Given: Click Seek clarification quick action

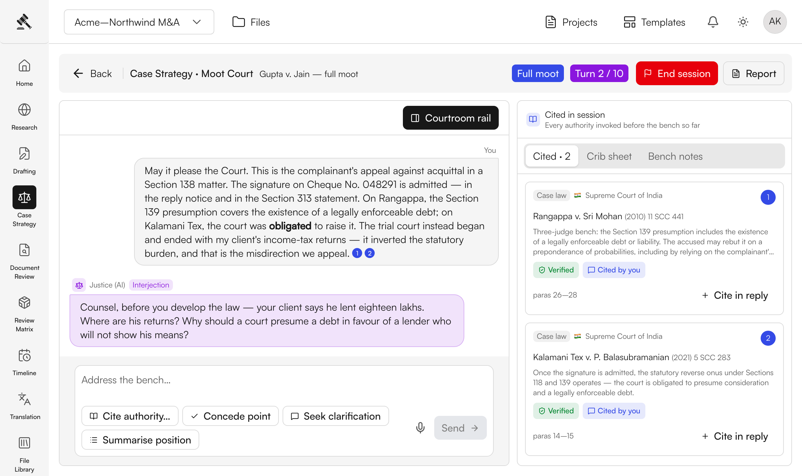Looking at the screenshot, I should click(x=336, y=416).
